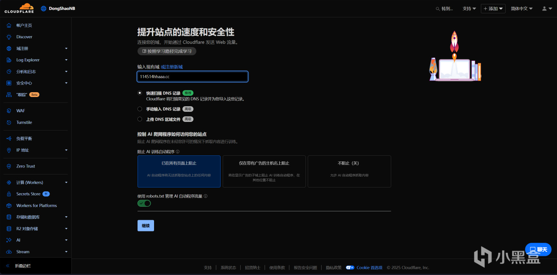Choose 仅在带有广告的主机名上阻止 option card
Image resolution: width=557 pixels, height=275 pixels.
264,171
